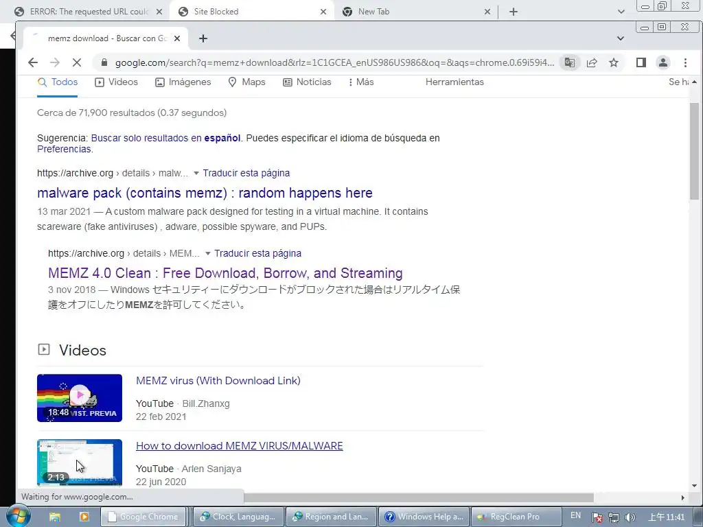
Task: Close the ERROR requested URL tab
Action: pyautogui.click(x=159, y=12)
